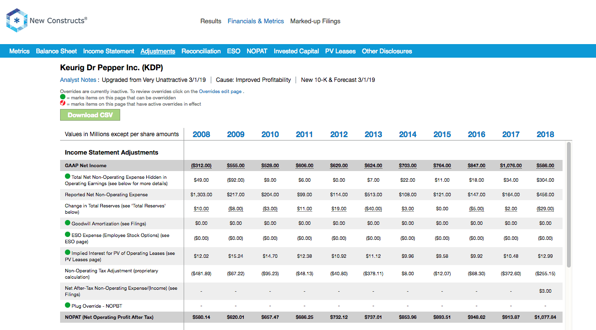Click the Keurig Dr Pepper Inc. (KDP) title

click(x=111, y=67)
